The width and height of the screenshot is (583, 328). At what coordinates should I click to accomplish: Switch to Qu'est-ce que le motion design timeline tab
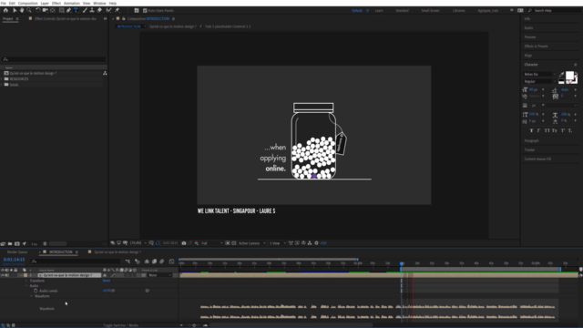[x=118, y=252]
